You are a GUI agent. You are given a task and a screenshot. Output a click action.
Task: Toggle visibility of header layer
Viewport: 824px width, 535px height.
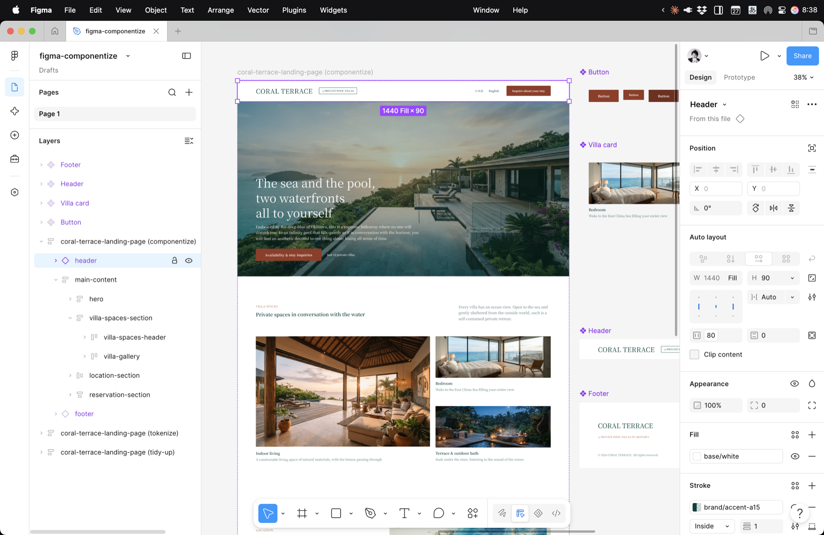click(189, 260)
